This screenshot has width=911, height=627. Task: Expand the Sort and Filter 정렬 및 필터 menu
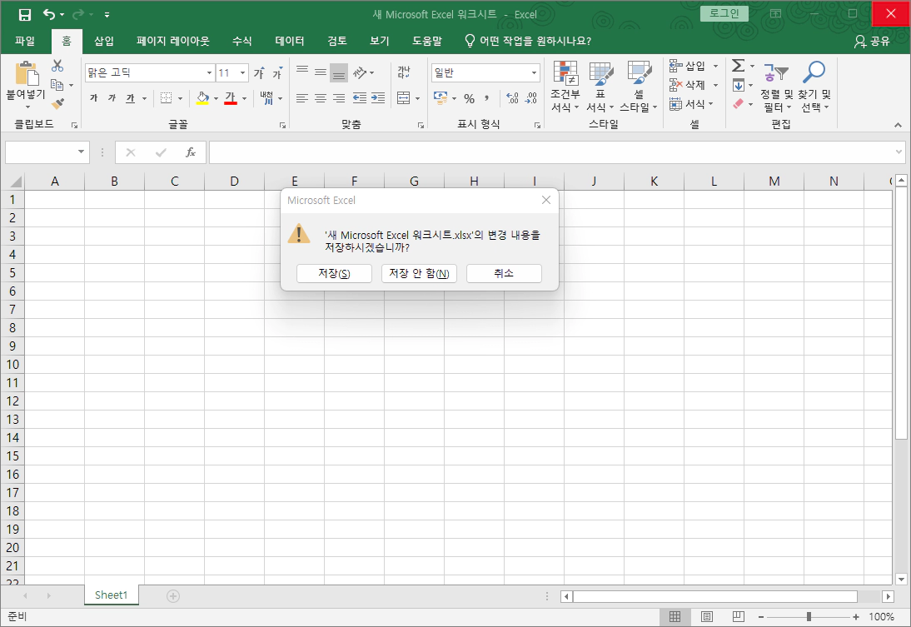click(x=776, y=86)
